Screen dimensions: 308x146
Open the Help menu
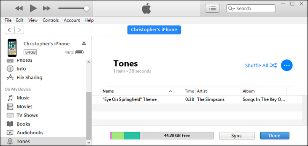click(89, 20)
